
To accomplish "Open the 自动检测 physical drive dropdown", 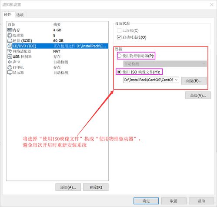I will click(x=165, y=64).
